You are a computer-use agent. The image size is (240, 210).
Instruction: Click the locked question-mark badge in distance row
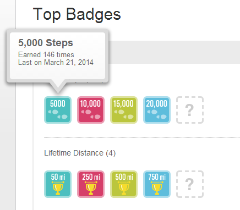click(x=190, y=184)
